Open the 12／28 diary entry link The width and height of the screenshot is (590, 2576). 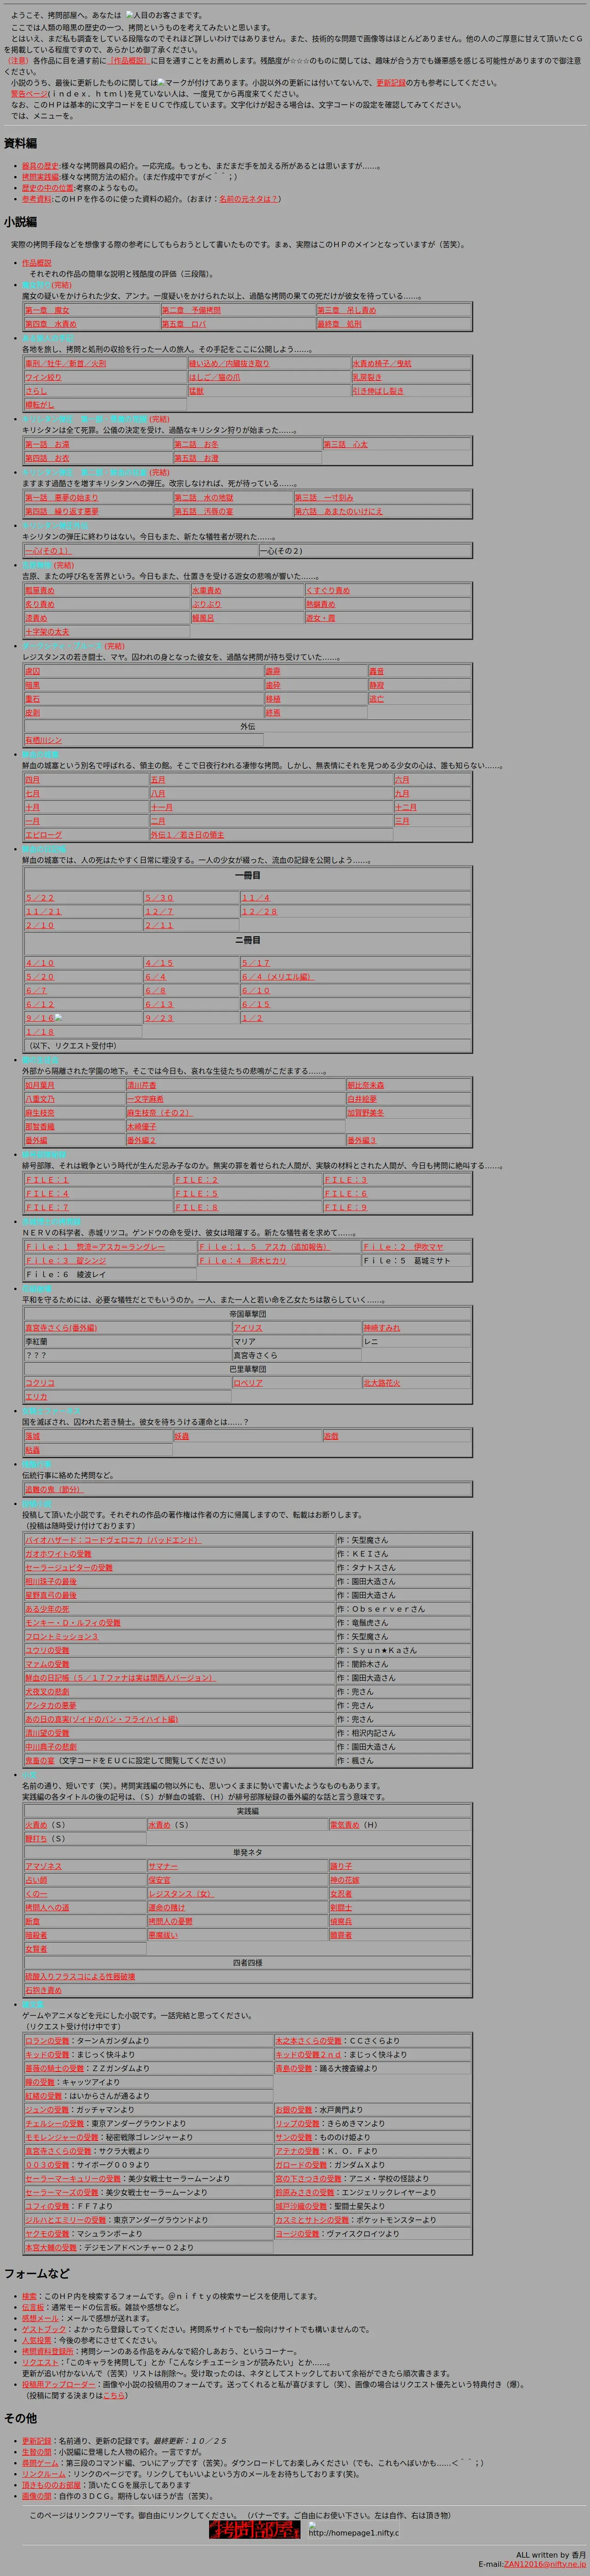click(x=260, y=912)
